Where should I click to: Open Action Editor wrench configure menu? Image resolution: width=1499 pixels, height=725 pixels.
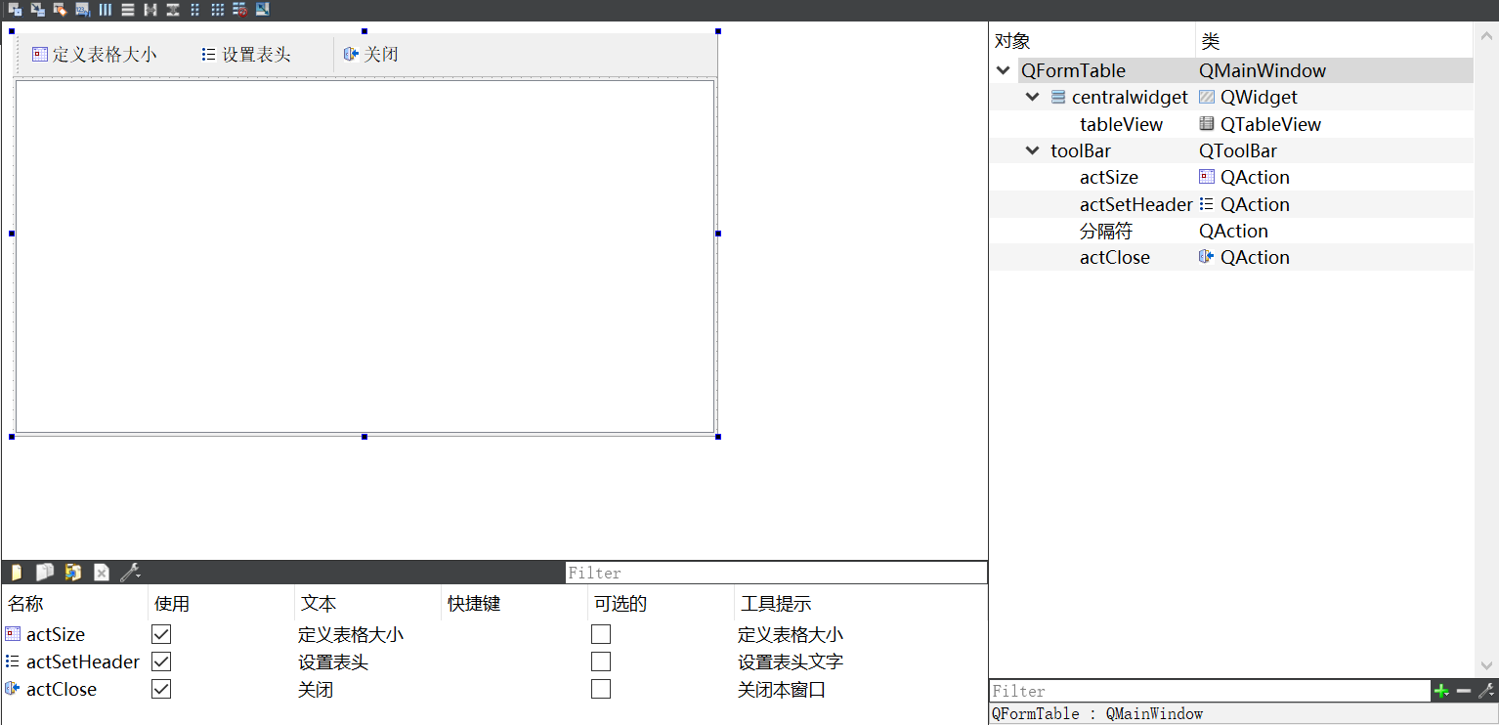click(130, 573)
